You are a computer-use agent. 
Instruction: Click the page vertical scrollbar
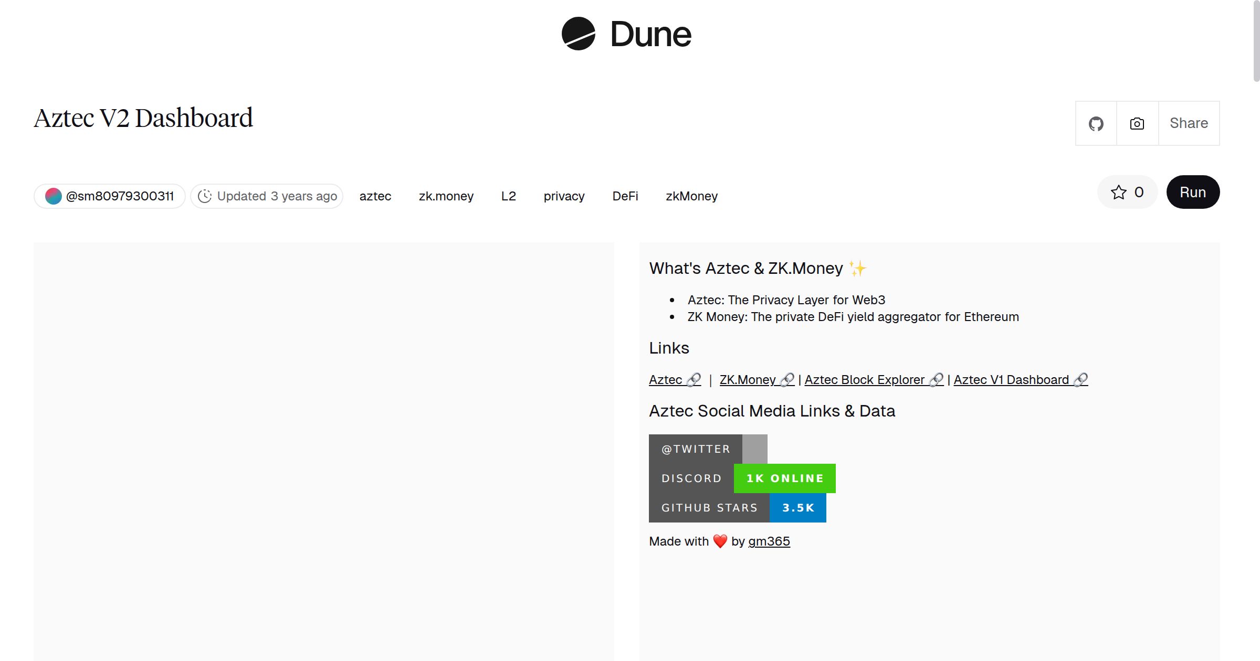(1256, 42)
